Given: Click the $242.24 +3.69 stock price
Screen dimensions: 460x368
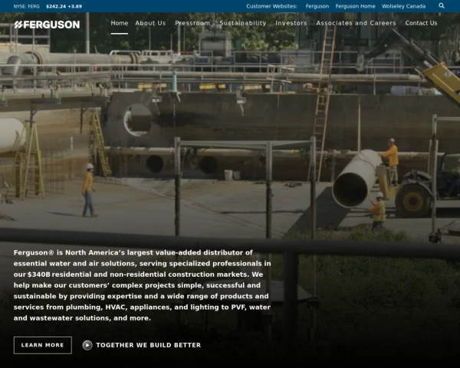Looking at the screenshot, I should click(64, 6).
